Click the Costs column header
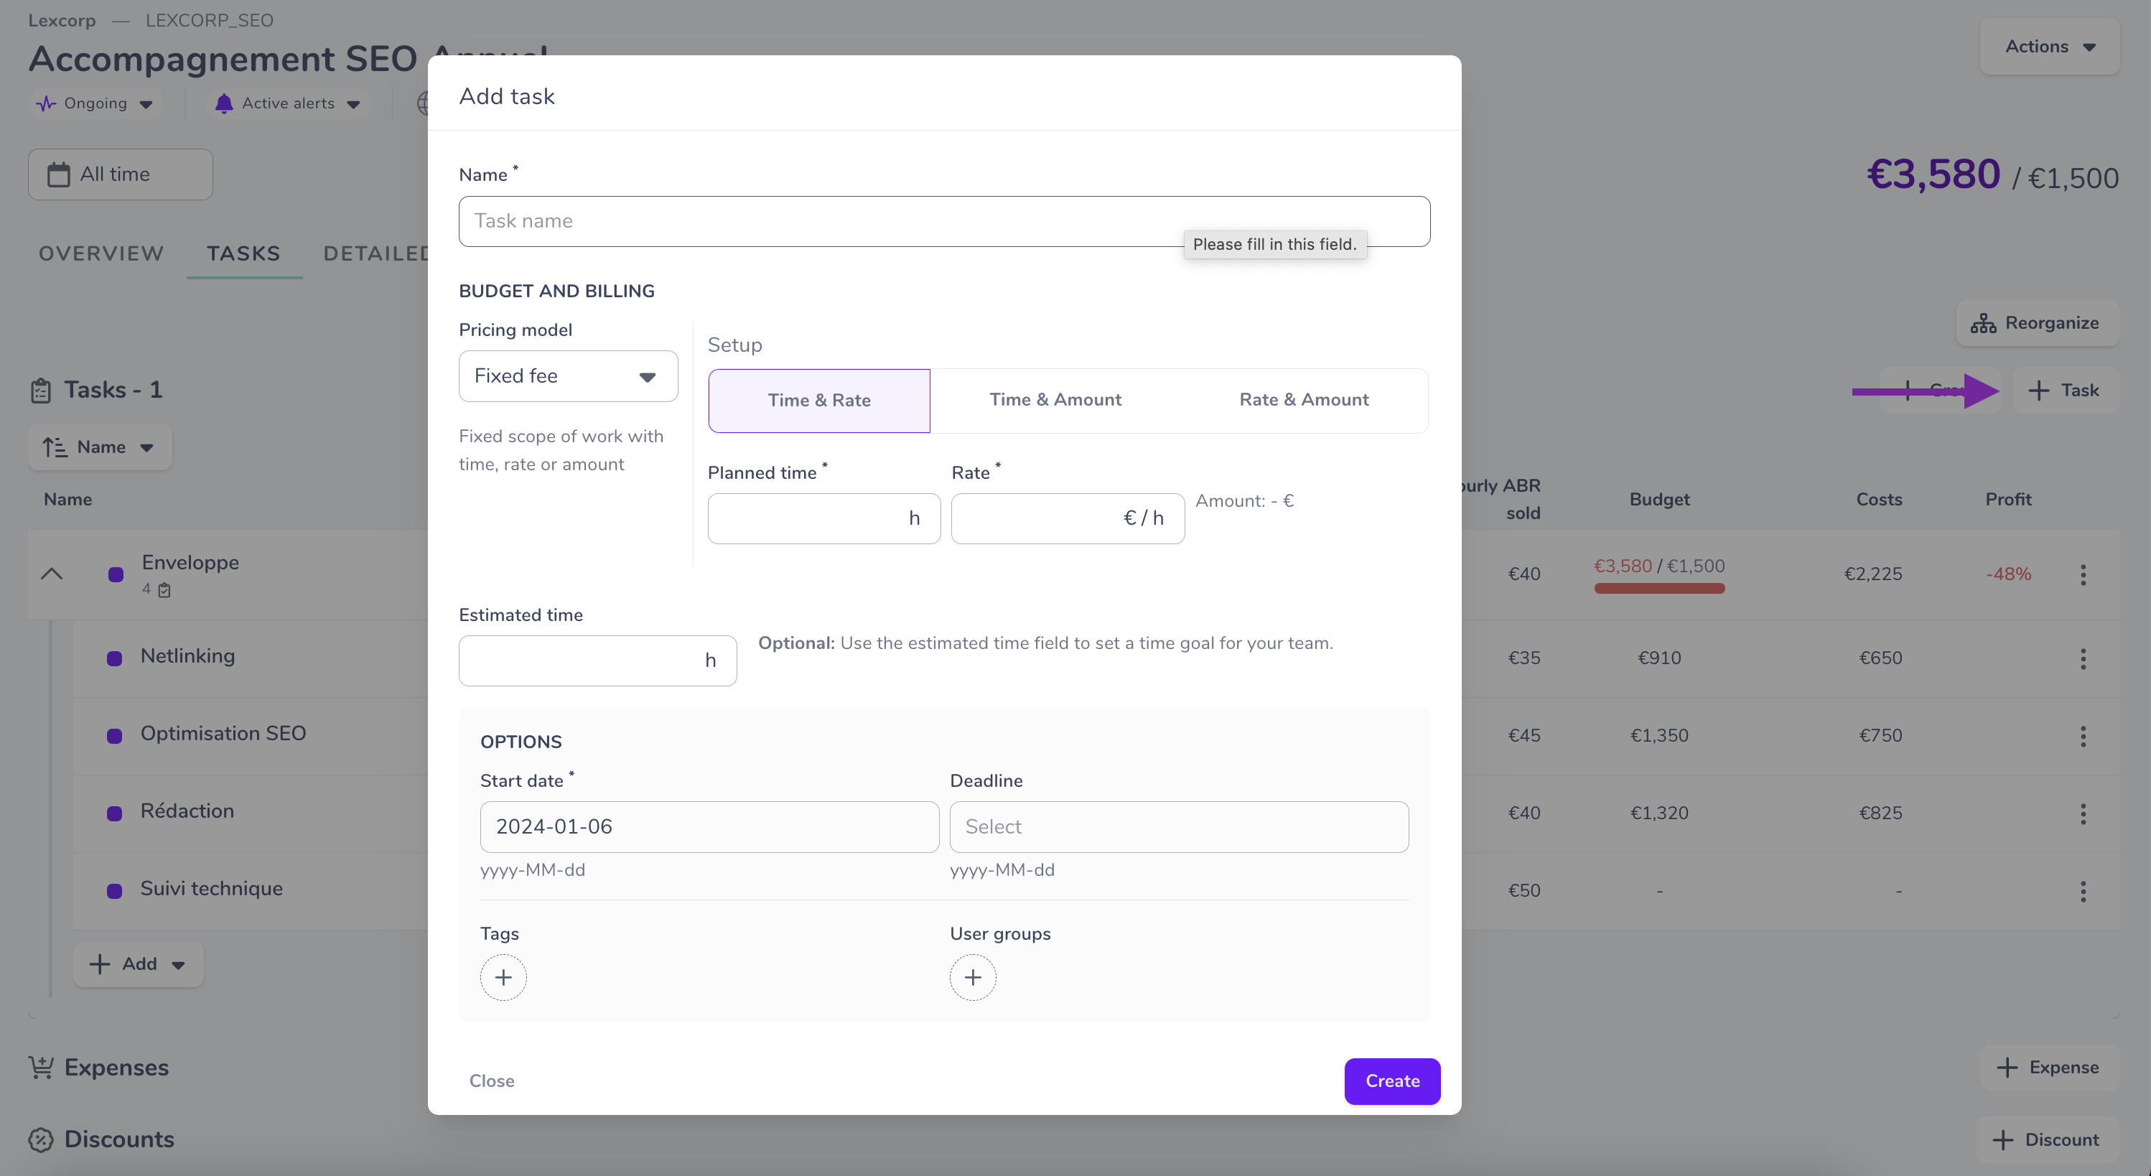Screen dimensions: 2151x1176 tap(1879, 500)
